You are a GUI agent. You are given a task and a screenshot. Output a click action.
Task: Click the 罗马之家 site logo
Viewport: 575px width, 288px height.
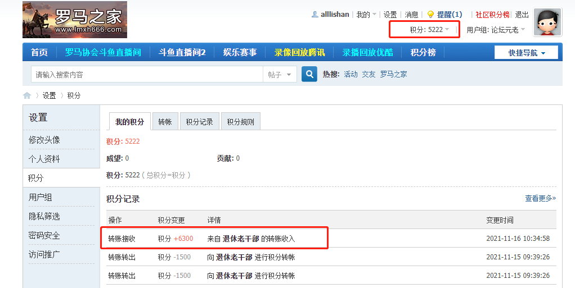coord(74,20)
